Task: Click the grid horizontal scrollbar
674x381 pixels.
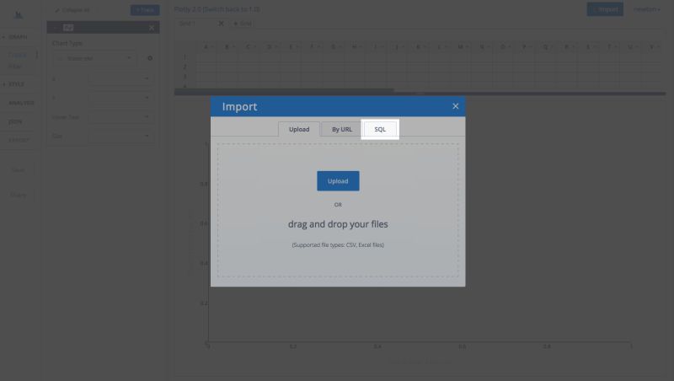Action: pos(284,91)
